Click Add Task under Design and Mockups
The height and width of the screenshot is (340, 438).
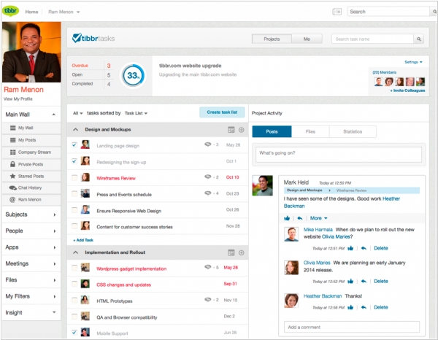83,240
